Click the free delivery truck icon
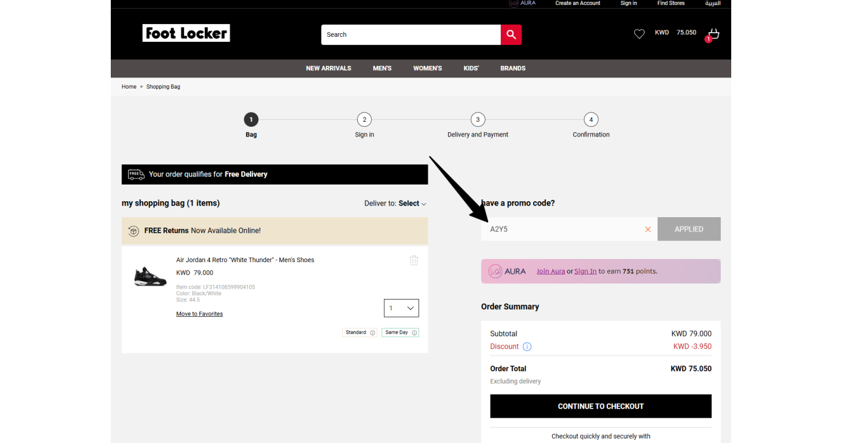Image resolution: width=842 pixels, height=443 pixels. click(136, 174)
